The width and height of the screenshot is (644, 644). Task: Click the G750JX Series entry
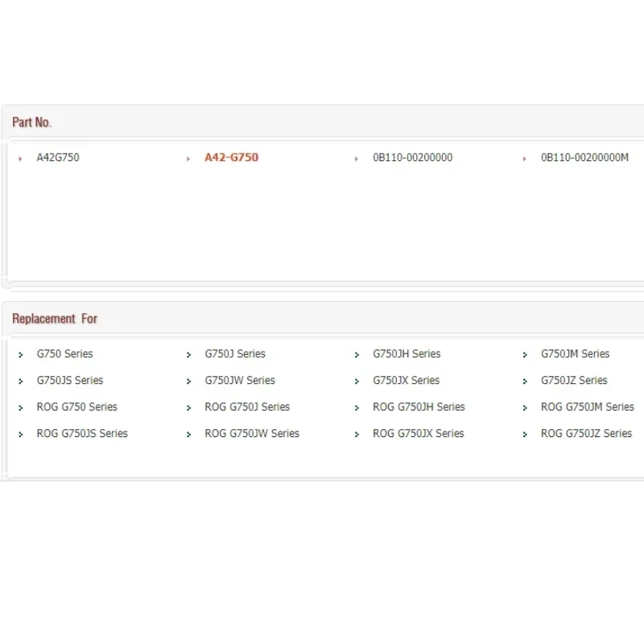pyautogui.click(x=406, y=381)
